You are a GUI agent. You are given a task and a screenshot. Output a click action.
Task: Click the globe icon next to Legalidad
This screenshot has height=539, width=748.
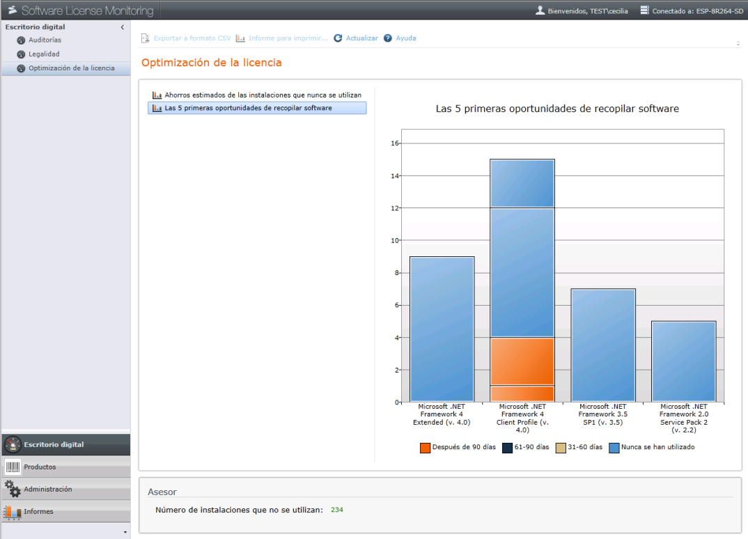pyautogui.click(x=21, y=54)
